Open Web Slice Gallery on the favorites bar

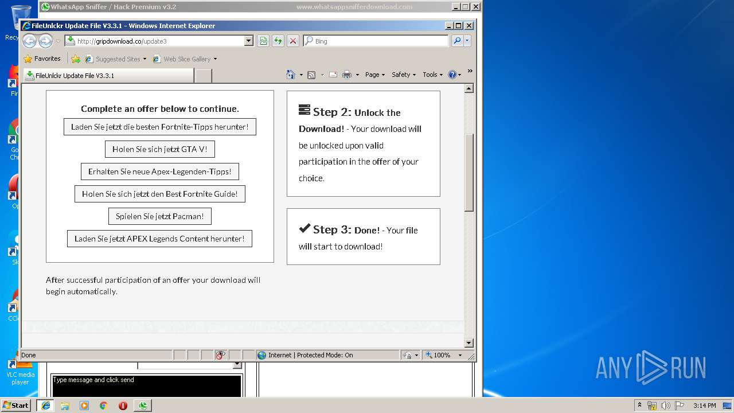(x=185, y=59)
